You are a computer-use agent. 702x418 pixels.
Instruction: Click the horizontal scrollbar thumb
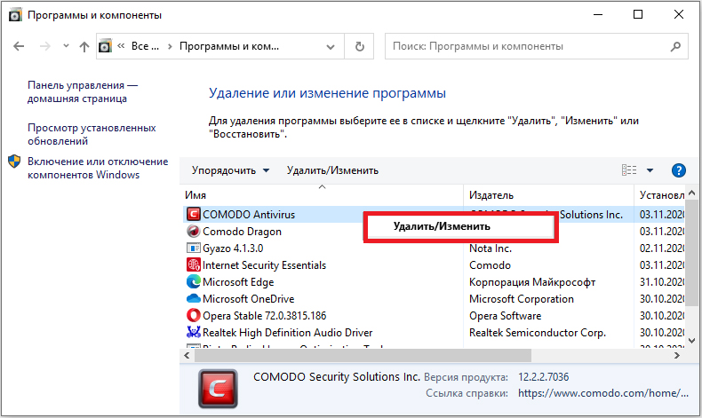tap(363, 355)
